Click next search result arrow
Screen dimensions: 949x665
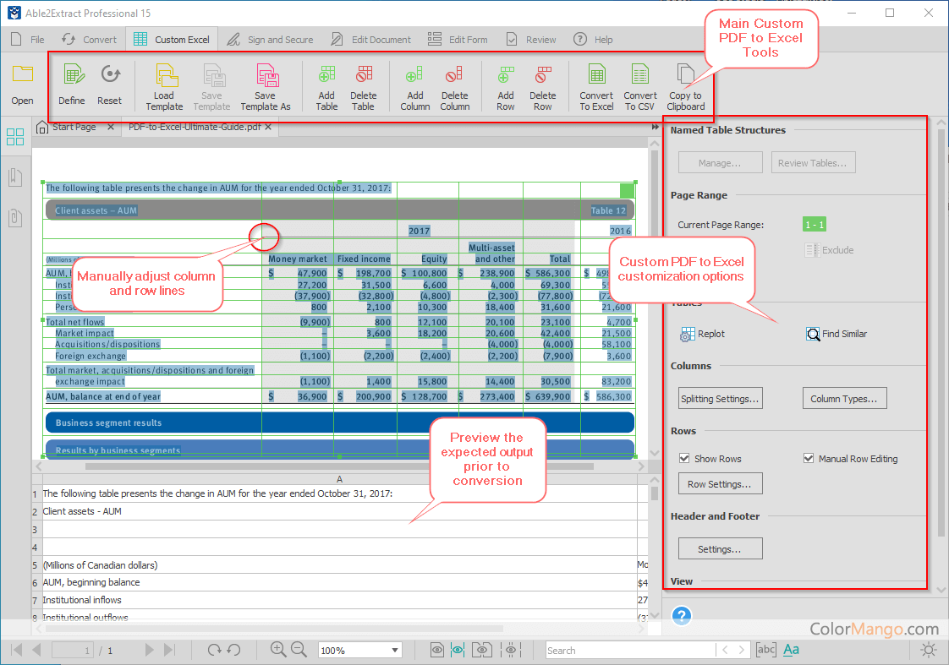[742, 650]
